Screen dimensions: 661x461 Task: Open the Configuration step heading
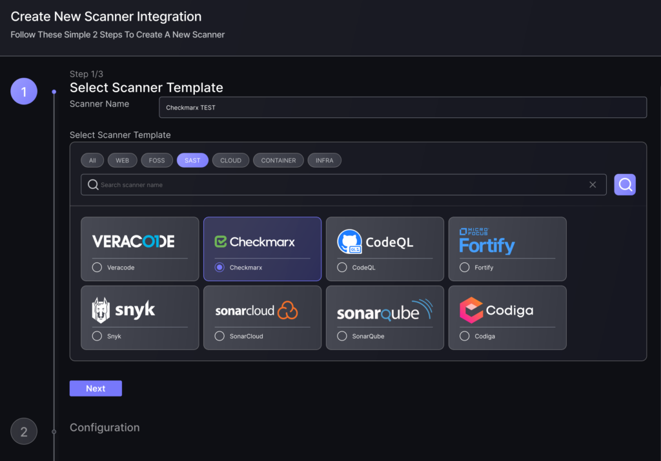tap(105, 427)
